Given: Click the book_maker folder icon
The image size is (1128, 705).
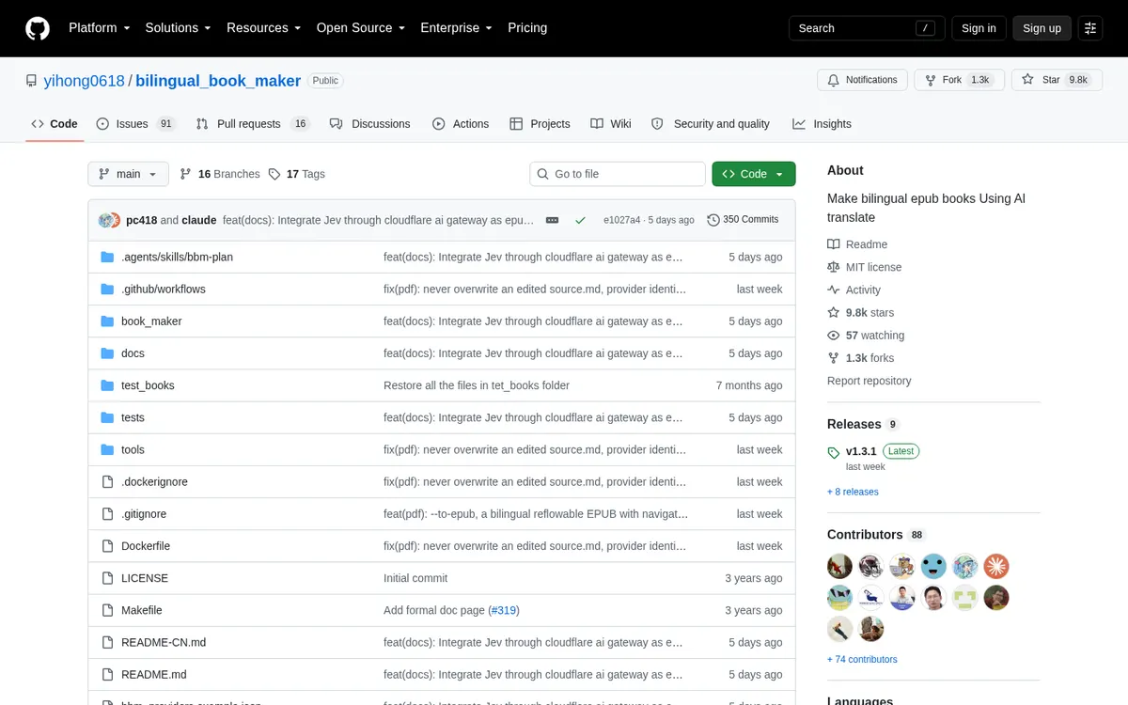Looking at the screenshot, I should (107, 321).
